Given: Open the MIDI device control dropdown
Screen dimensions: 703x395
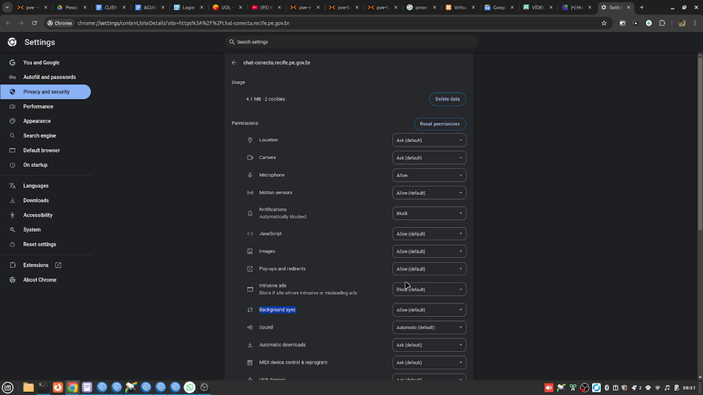Looking at the screenshot, I should 429,362.
